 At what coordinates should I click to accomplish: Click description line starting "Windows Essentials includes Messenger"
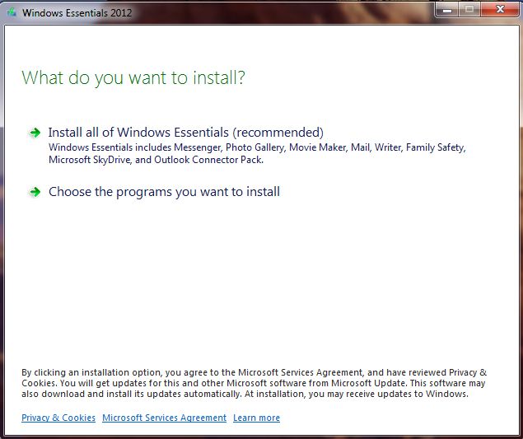[257, 147]
